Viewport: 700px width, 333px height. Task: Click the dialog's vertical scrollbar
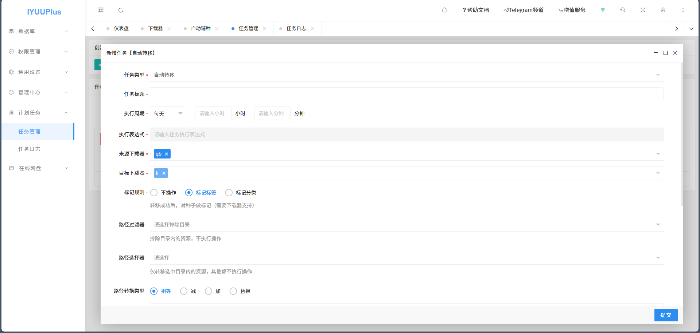[x=681, y=135]
